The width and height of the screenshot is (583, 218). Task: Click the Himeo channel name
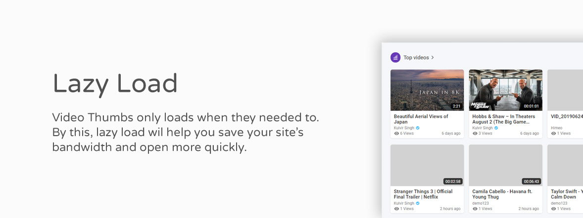pyautogui.click(x=557, y=128)
